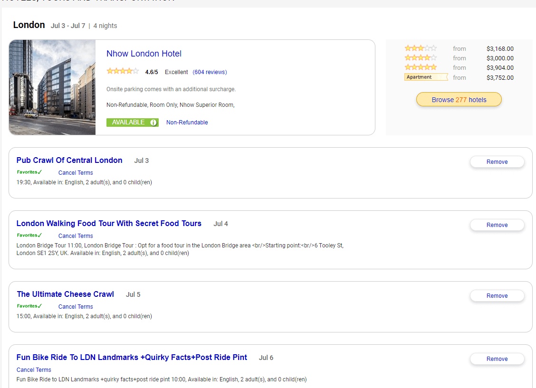Click the Excellent rating label
This screenshot has width=536, height=388.
coord(176,72)
